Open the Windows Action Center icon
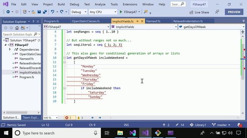This screenshot has height=138, width=247. pyautogui.click(x=239, y=133)
